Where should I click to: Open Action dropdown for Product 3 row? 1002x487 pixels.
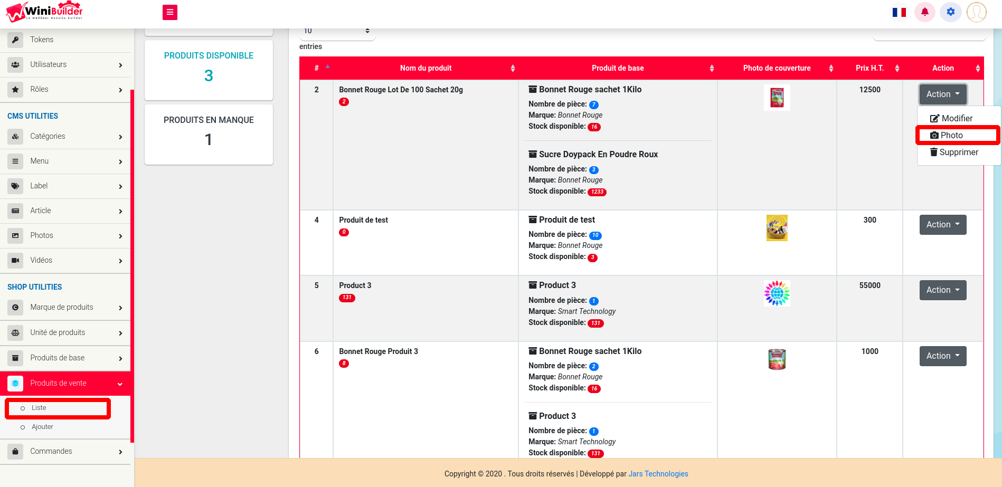(943, 290)
